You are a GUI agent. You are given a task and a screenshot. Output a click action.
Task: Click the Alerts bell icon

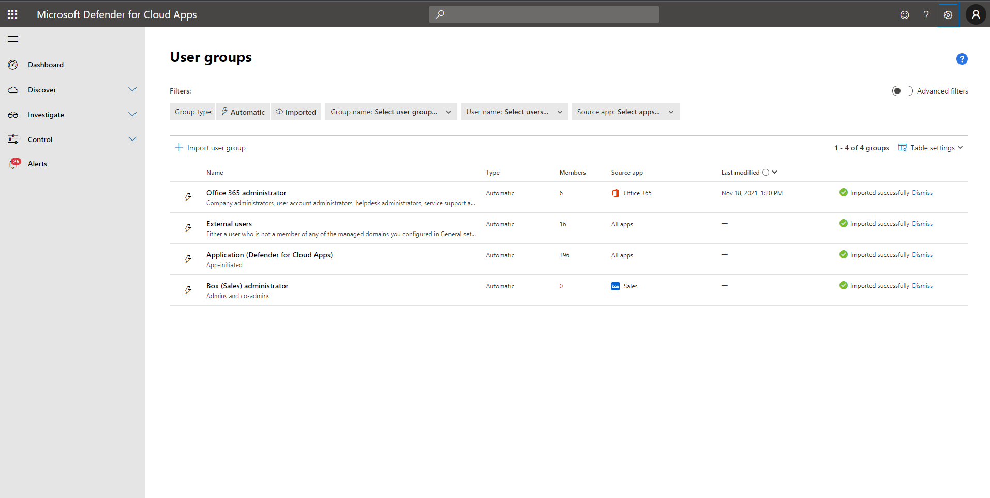click(13, 164)
